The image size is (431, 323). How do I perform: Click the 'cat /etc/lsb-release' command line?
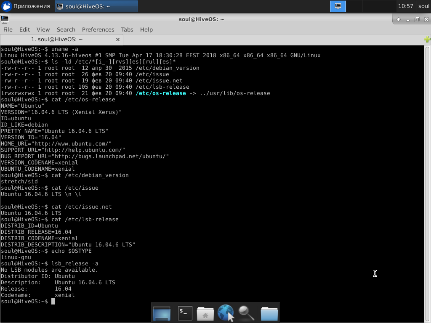60,220
